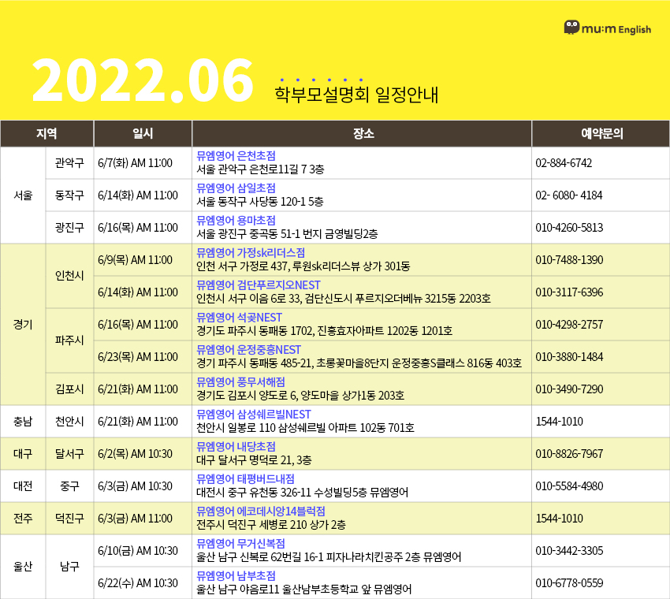Select the 지역 column header
Image resolution: width=670 pixels, height=599 pixels.
click(x=47, y=134)
